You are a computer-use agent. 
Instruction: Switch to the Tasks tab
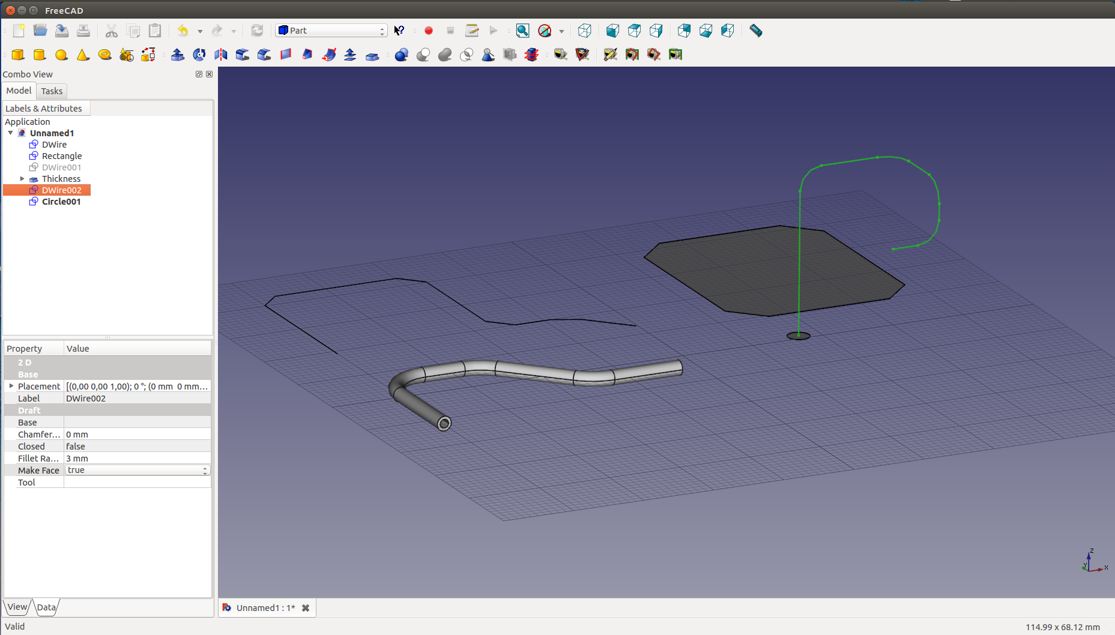coord(52,91)
